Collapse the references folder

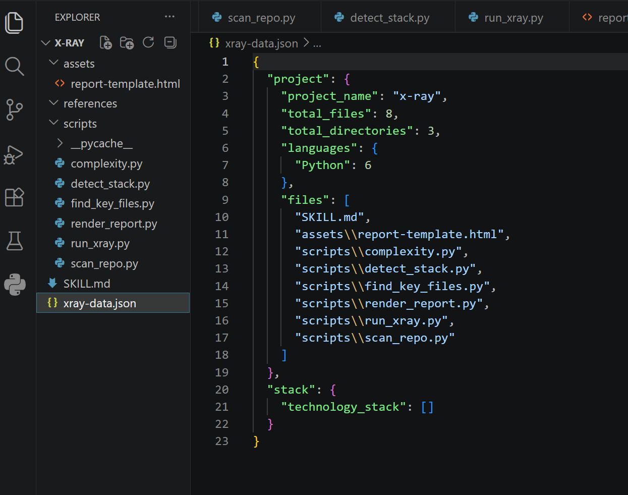point(53,102)
